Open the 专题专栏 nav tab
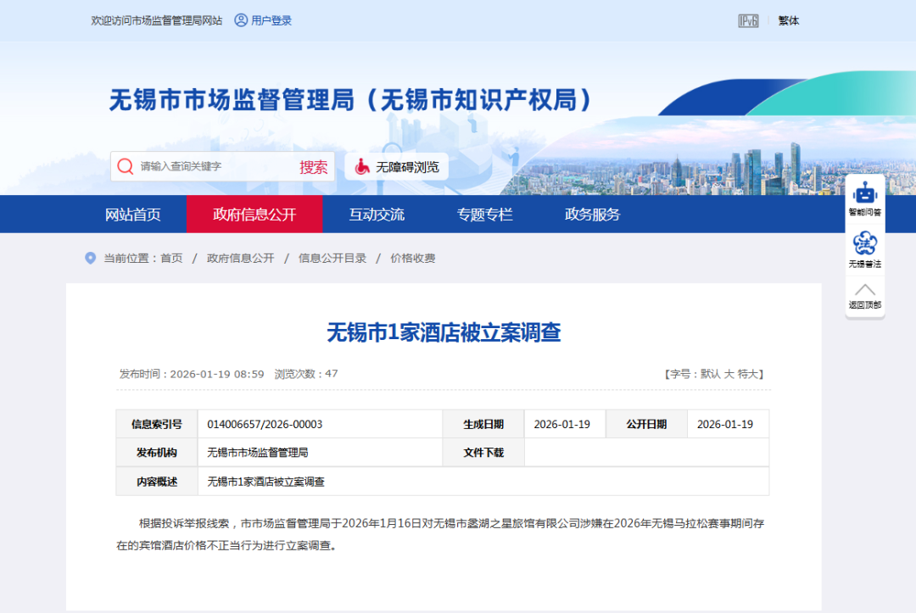This screenshot has width=916, height=613. [x=485, y=215]
